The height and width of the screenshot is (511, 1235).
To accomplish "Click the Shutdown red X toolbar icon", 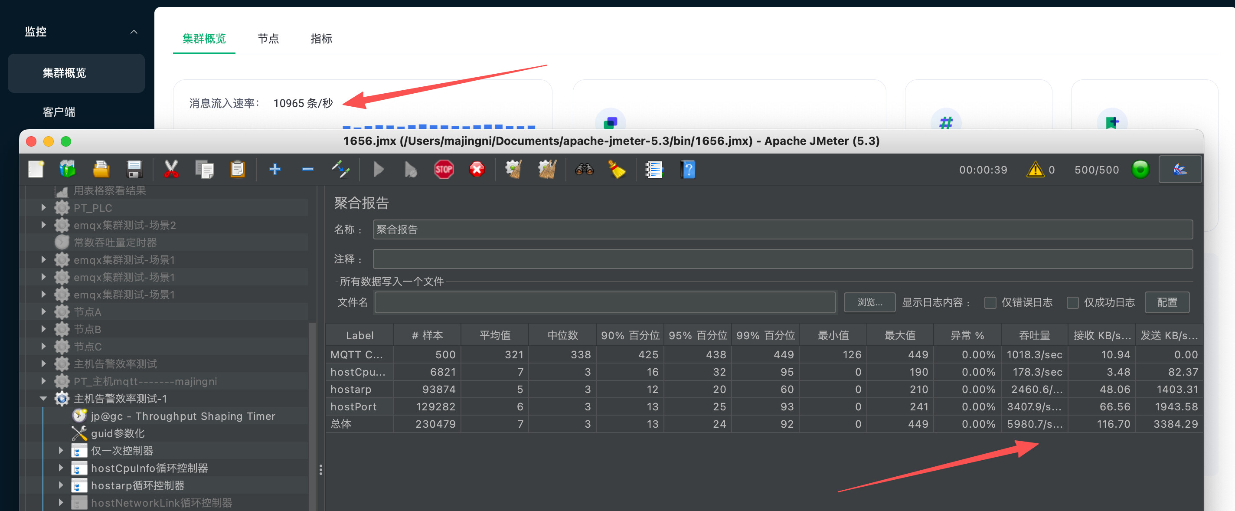I will coord(477,169).
